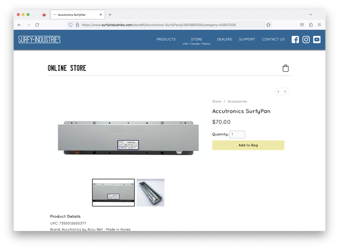Open the Instagram icon in header
This screenshot has width=339, height=249.
tap(306, 39)
